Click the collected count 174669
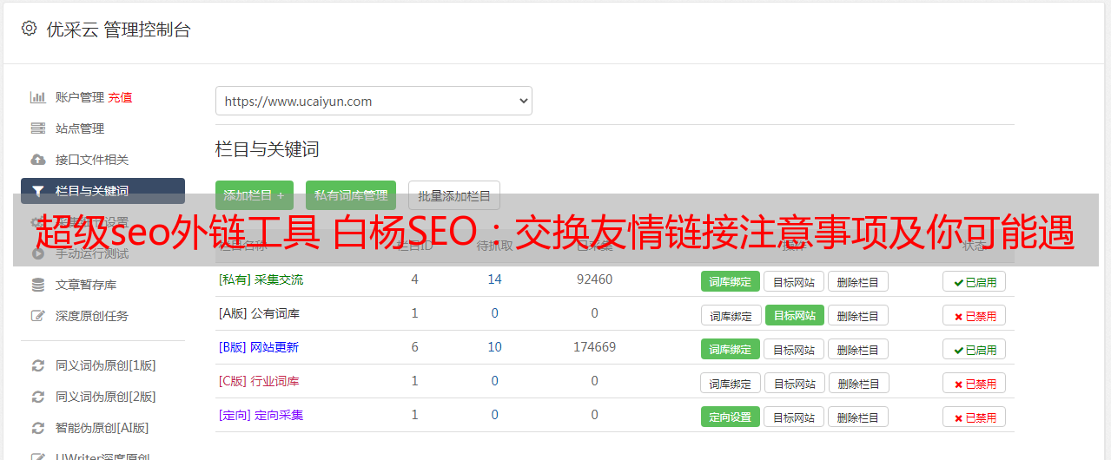 (594, 347)
